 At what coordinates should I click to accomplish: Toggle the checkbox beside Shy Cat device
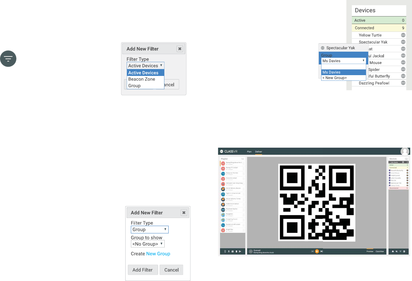(390, 181)
